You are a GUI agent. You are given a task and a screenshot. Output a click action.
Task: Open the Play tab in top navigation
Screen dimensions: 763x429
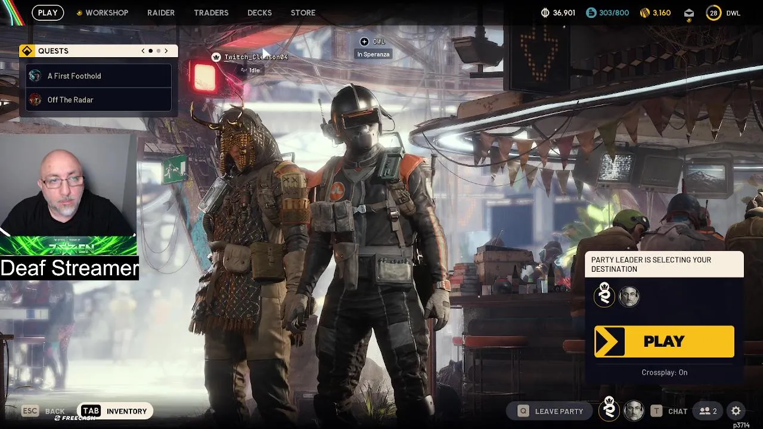pyautogui.click(x=48, y=13)
